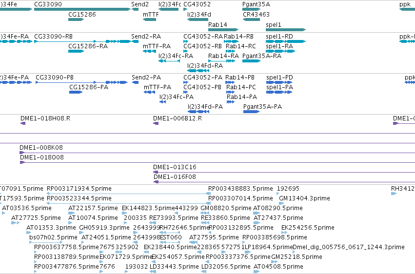
Task: Select the Rab14-RB transcript label
Action: click(239, 37)
